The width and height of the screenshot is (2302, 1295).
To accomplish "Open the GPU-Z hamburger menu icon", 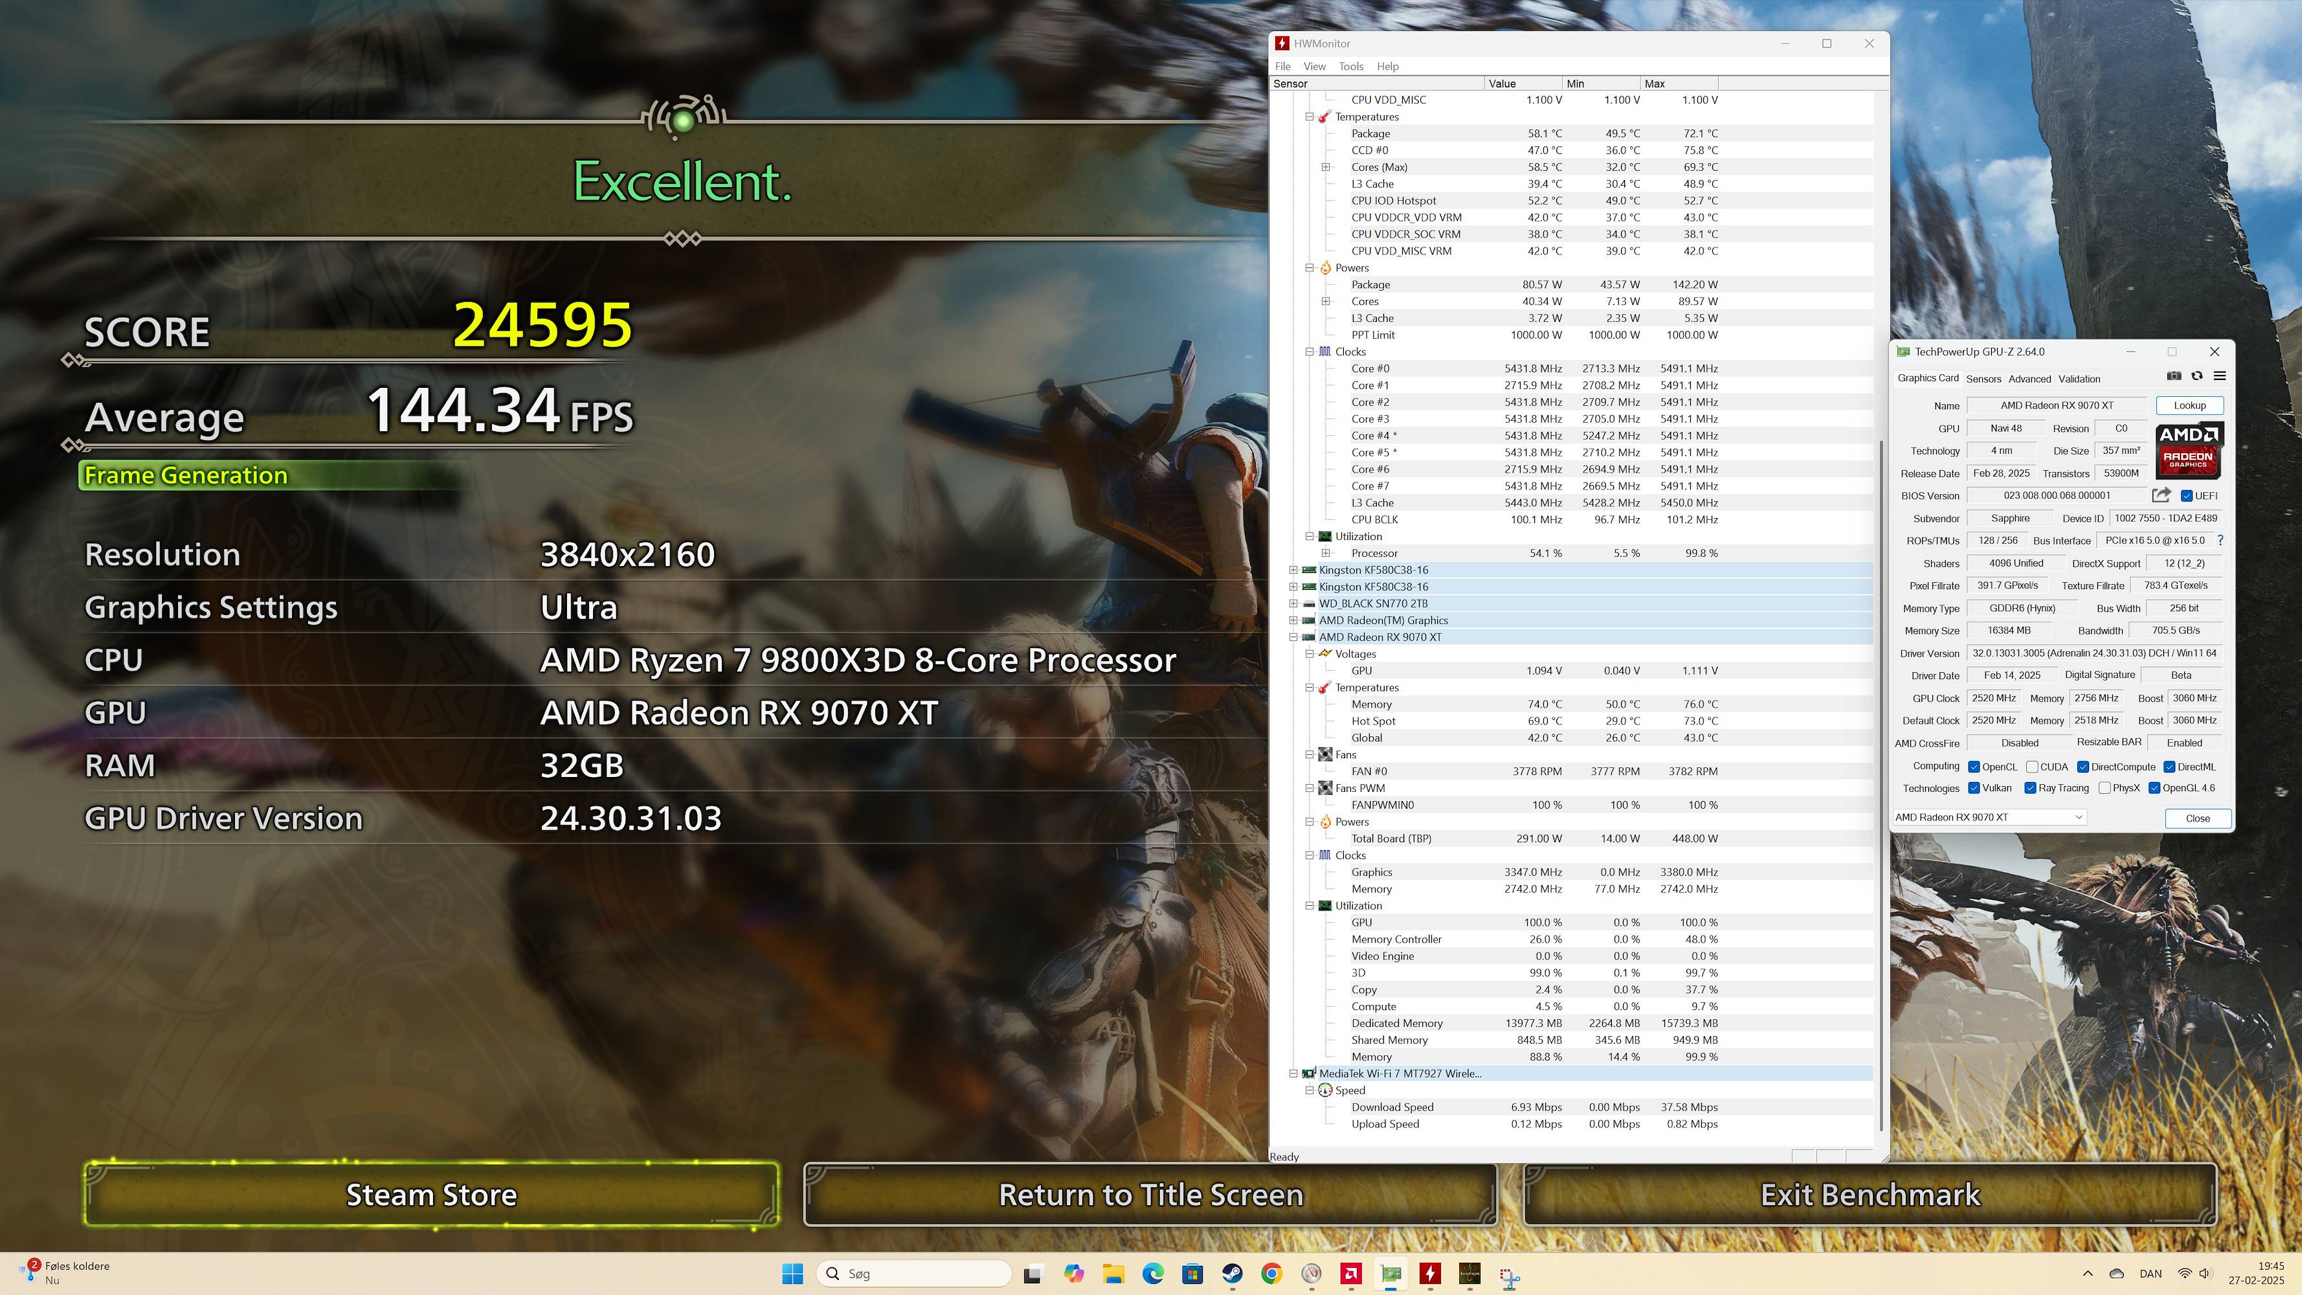I will coord(2220,376).
